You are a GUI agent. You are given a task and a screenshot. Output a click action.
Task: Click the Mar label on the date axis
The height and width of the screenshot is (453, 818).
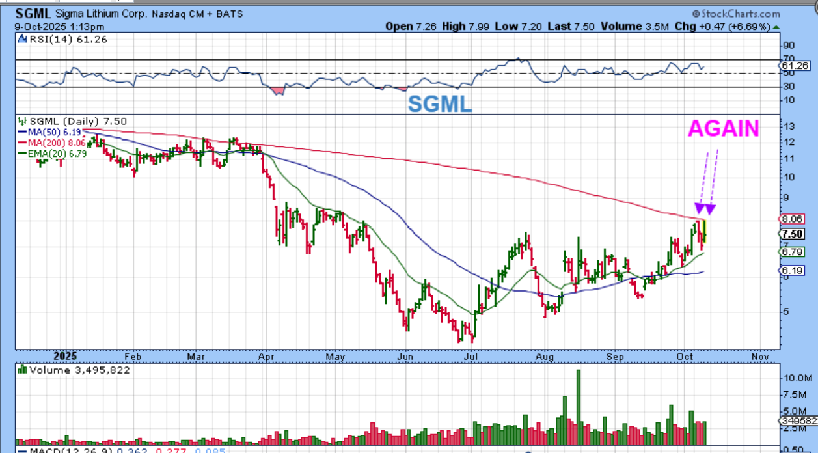[196, 357]
